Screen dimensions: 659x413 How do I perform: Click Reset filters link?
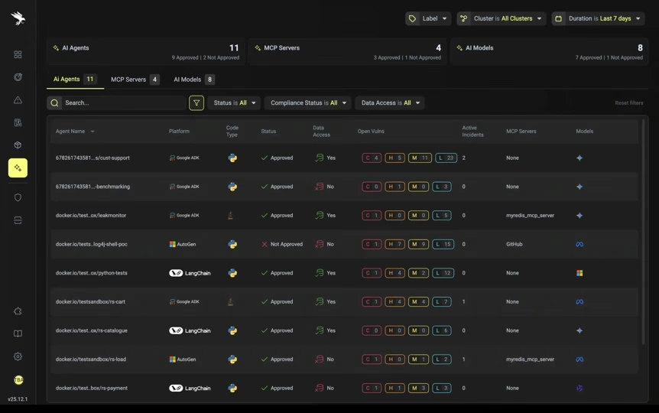(x=628, y=103)
